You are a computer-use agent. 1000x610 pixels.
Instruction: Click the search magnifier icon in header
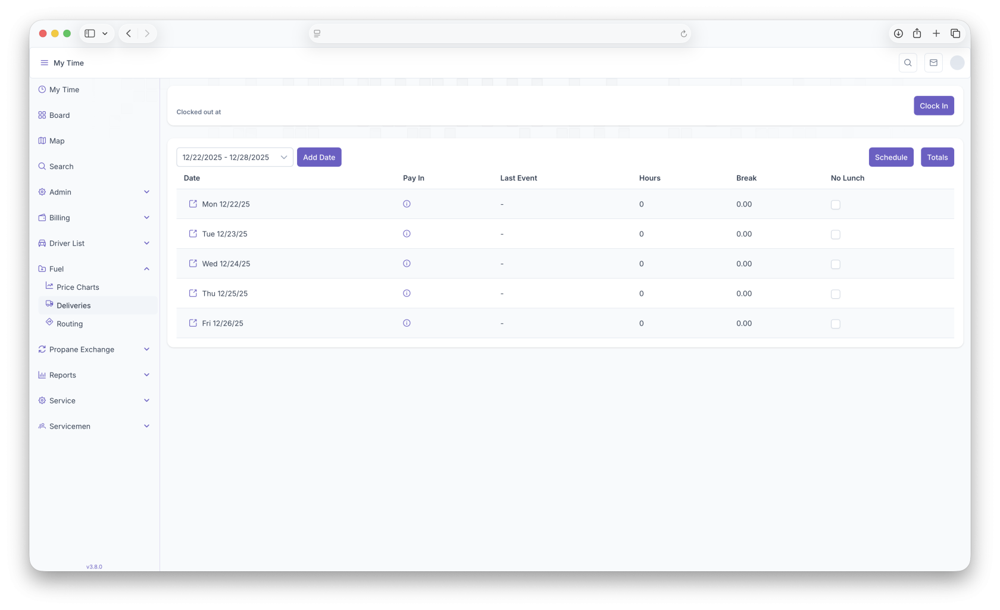pos(908,63)
